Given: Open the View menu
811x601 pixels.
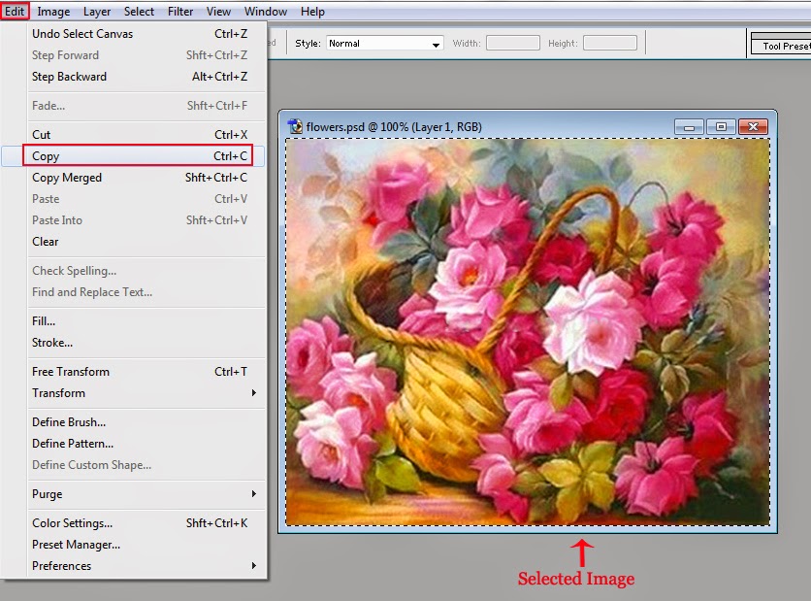Looking at the screenshot, I should (x=218, y=12).
